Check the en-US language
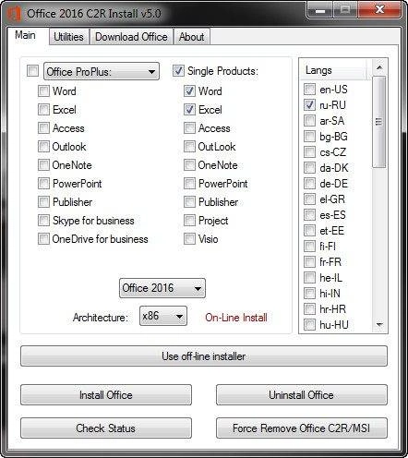The width and height of the screenshot is (408, 458). 309,90
